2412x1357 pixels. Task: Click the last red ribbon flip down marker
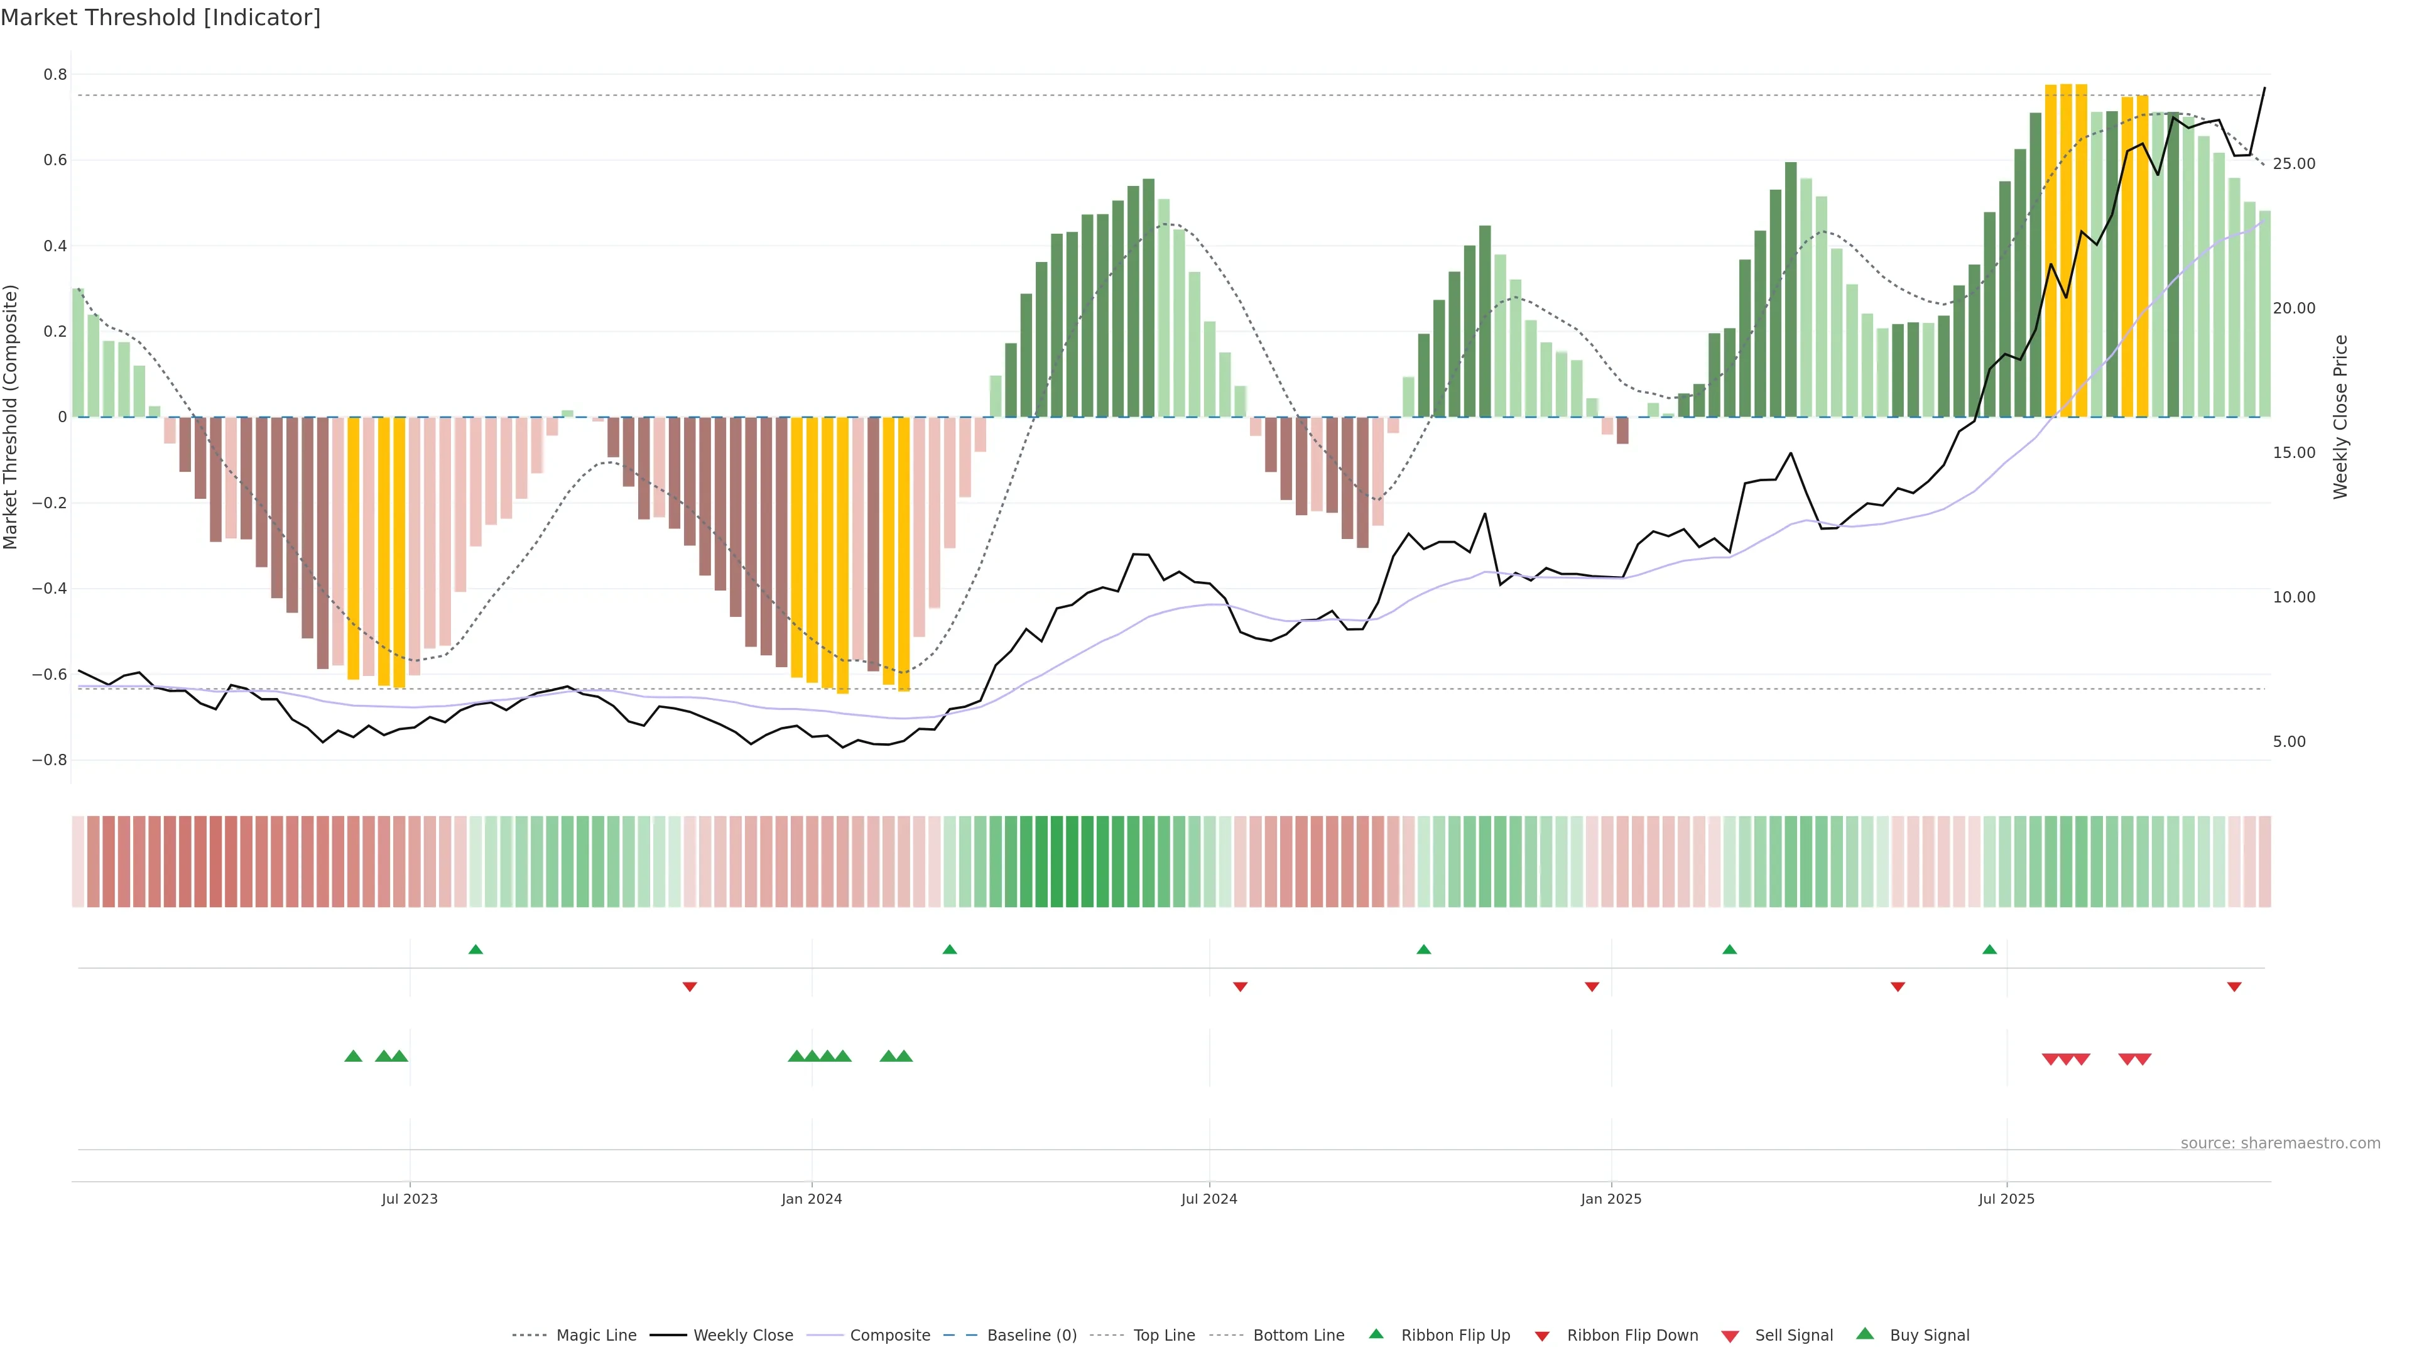(2234, 986)
